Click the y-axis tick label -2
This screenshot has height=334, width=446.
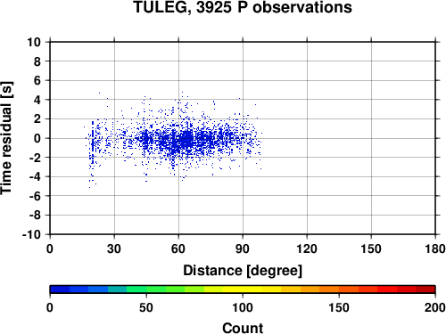(35, 158)
